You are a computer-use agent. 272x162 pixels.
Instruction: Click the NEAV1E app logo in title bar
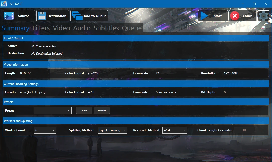coord(4,4)
